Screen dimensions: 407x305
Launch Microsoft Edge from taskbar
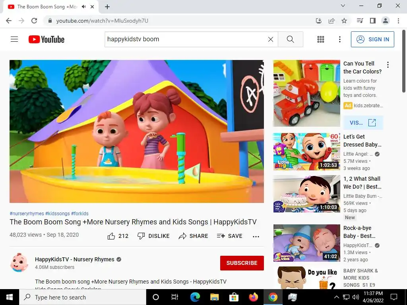coord(195,297)
